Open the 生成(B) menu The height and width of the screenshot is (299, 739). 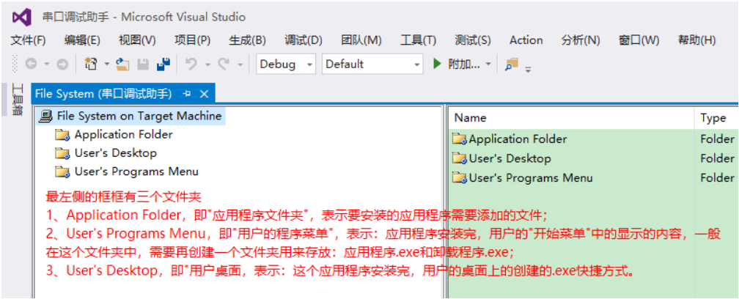coord(248,40)
